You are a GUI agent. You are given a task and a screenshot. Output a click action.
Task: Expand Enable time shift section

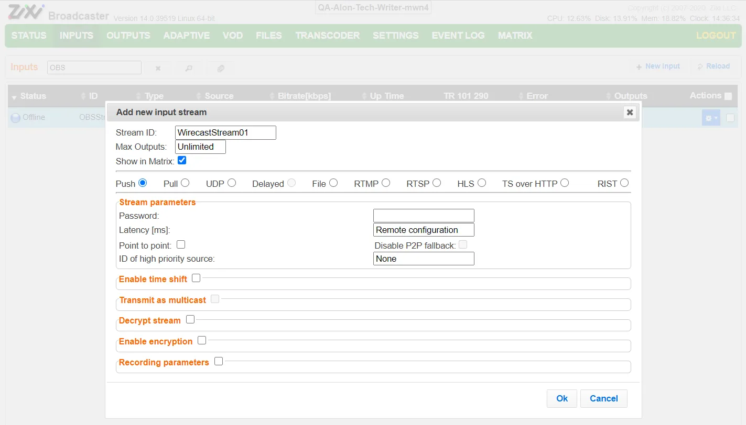[196, 278]
